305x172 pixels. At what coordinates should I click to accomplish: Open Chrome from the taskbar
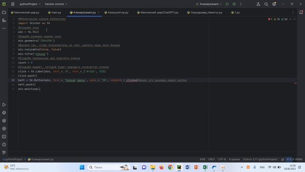170,167
